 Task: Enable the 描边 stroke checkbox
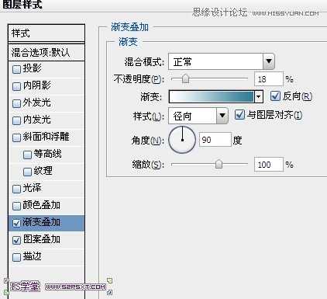16,257
